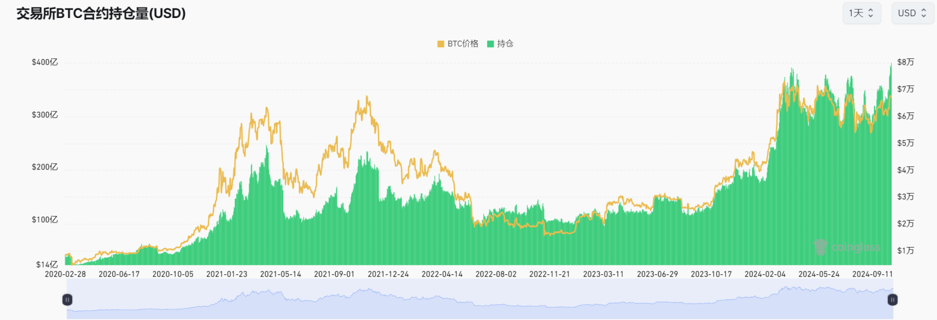Open the 1天 time interval dropdown
Viewport: 937px width, 320px height.
[861, 13]
